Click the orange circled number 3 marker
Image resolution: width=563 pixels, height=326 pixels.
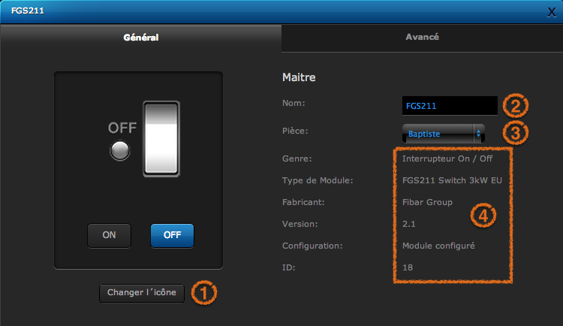pos(514,134)
